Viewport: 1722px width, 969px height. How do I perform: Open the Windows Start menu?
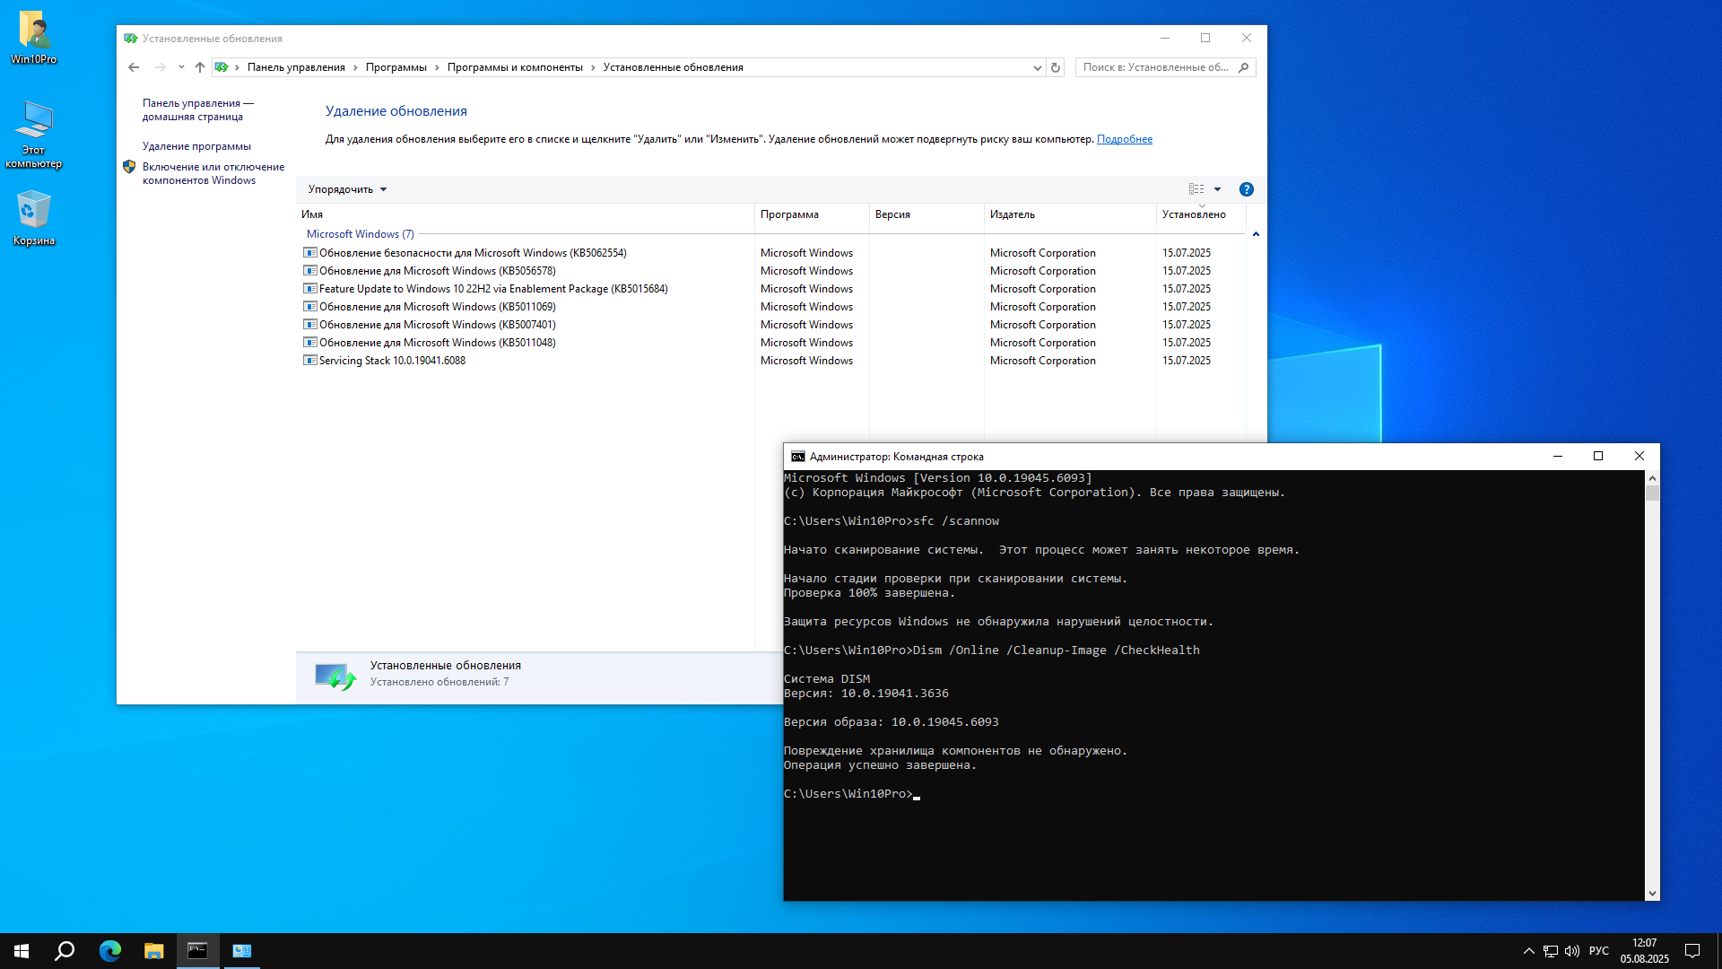coord(22,951)
